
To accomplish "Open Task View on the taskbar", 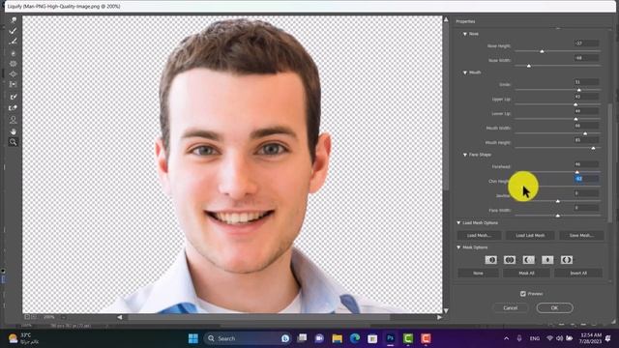I will (x=302, y=338).
